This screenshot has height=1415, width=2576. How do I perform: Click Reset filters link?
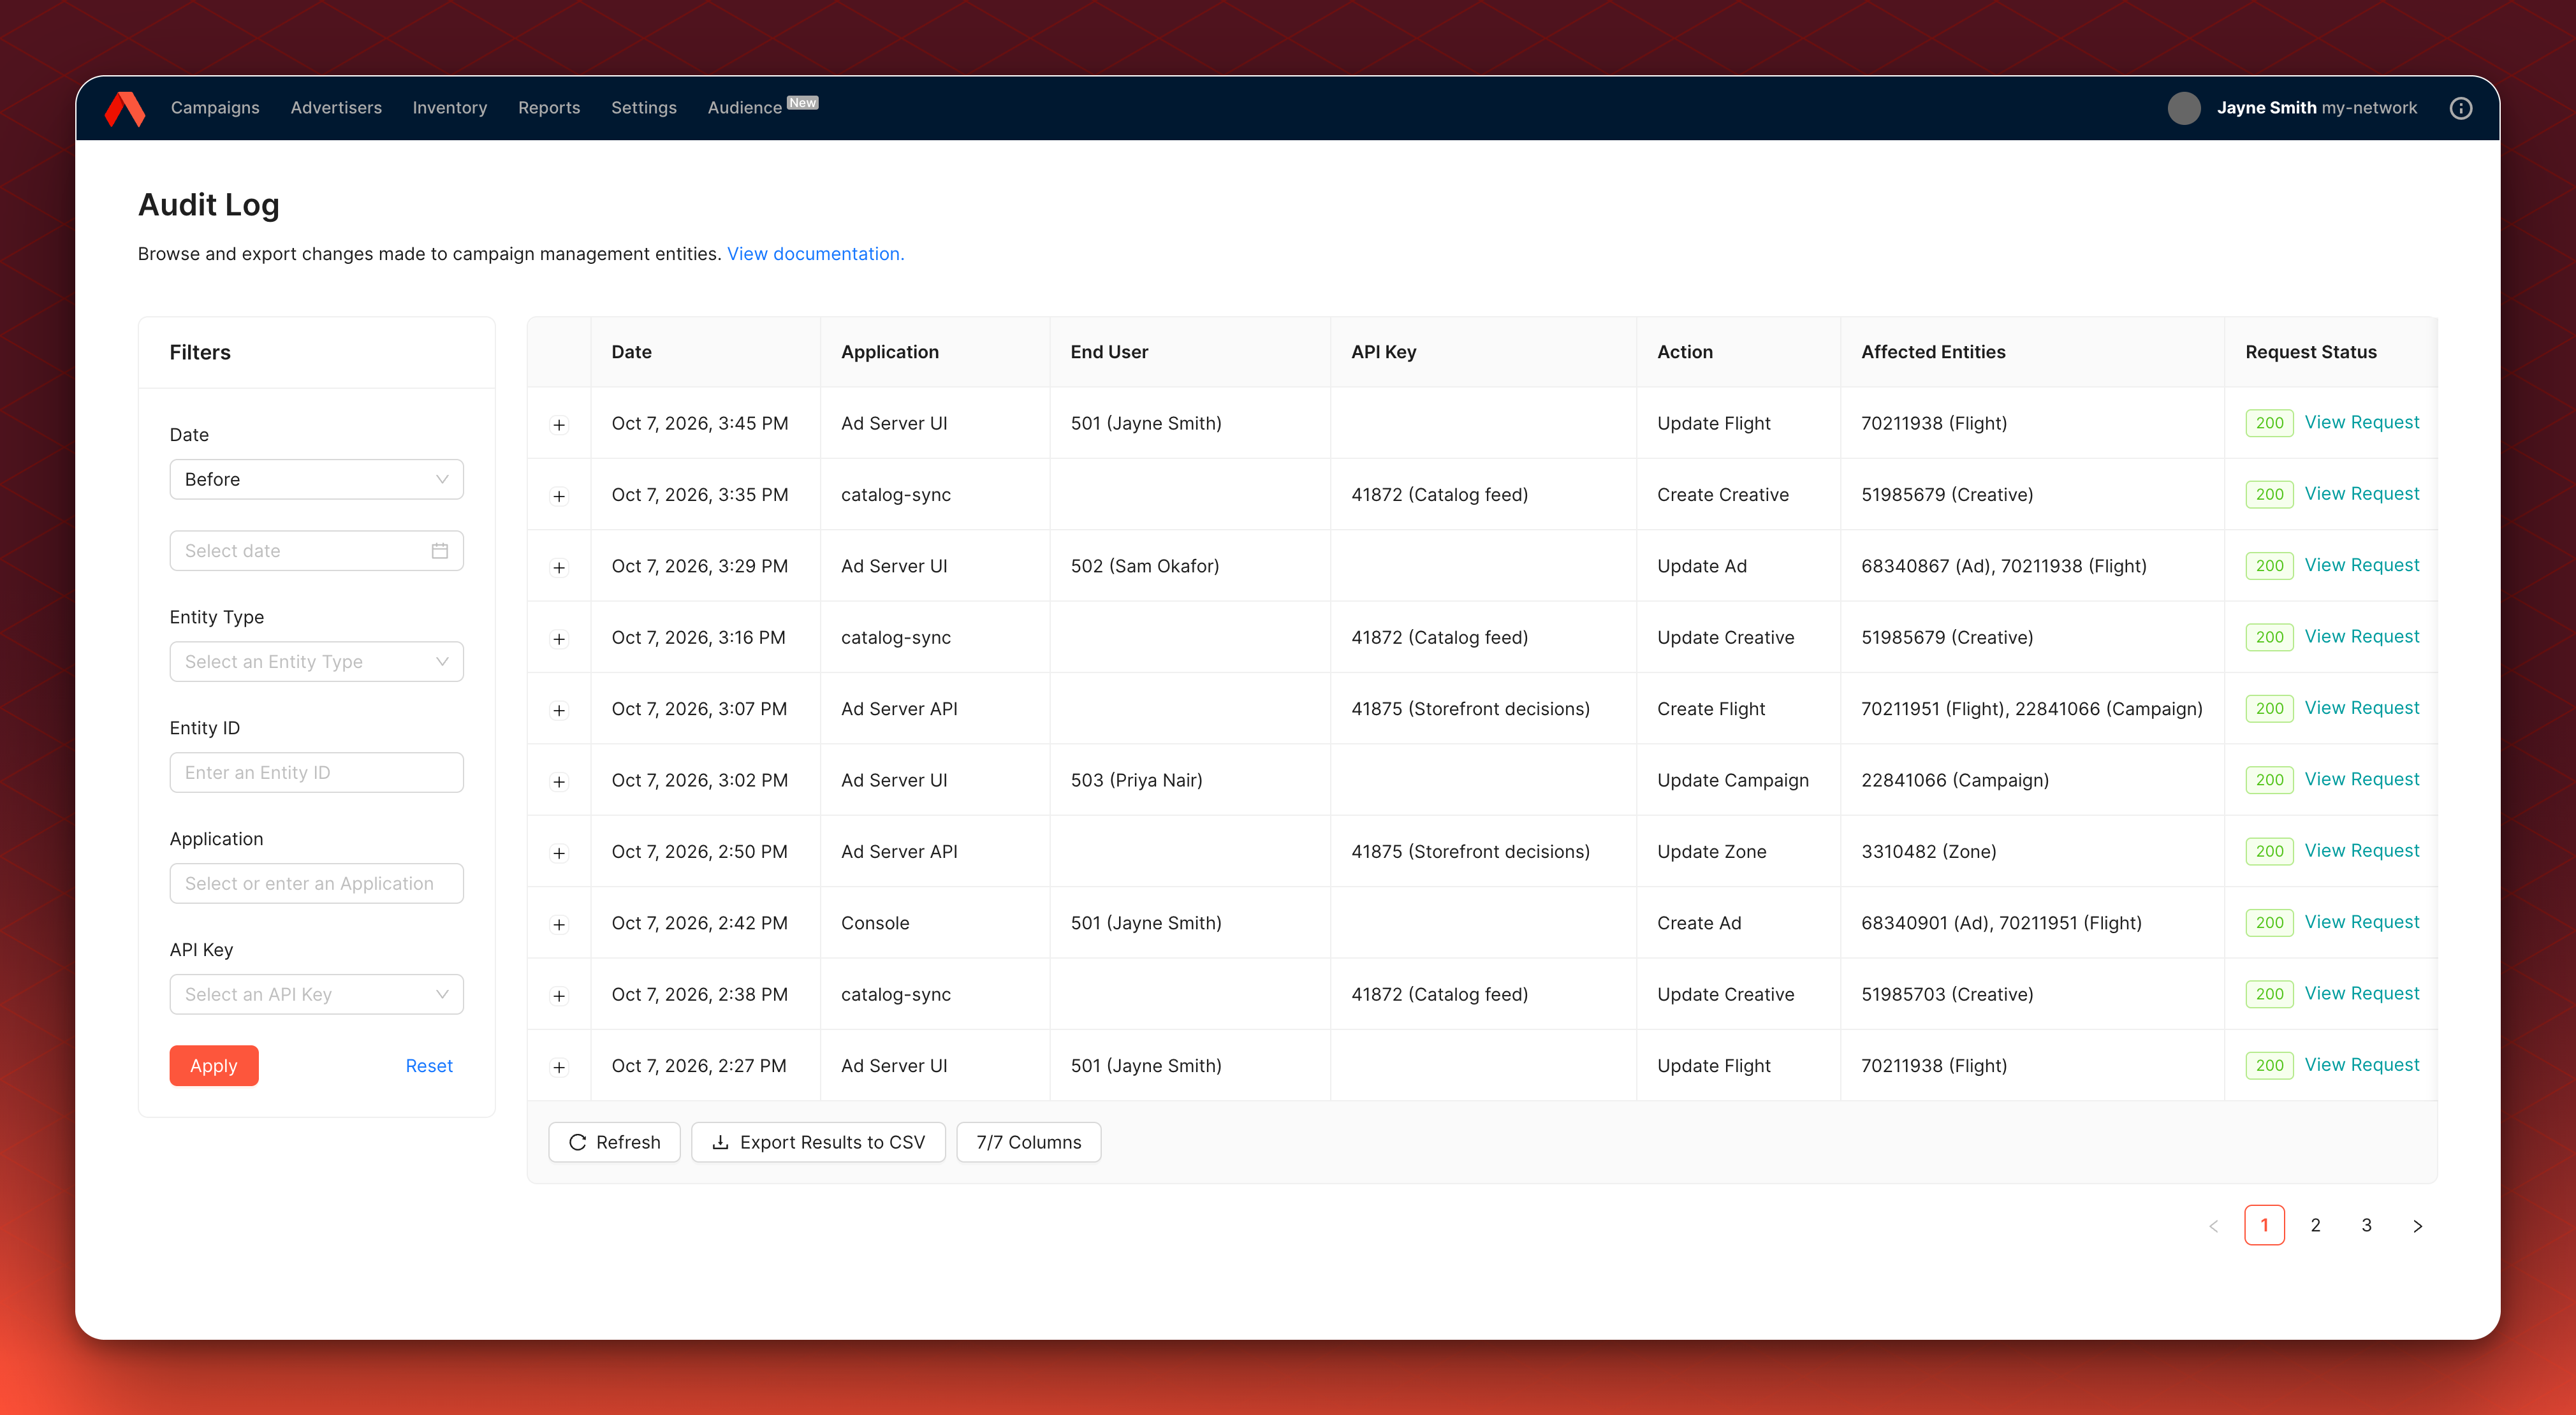point(429,1066)
